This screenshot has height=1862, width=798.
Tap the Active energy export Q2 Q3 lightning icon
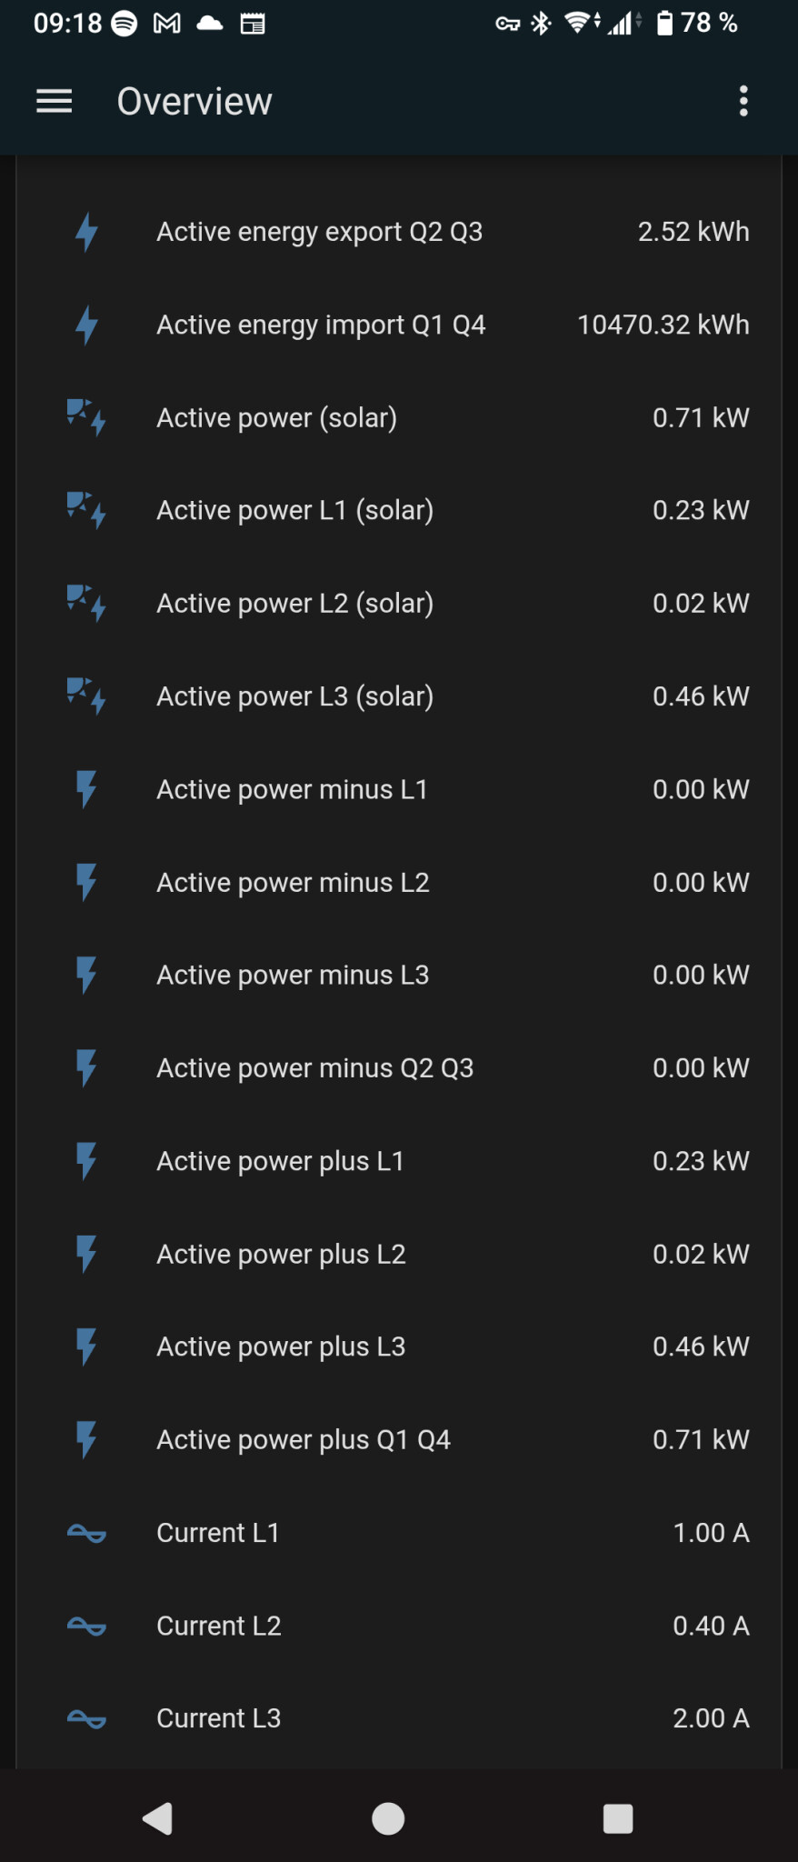click(86, 232)
